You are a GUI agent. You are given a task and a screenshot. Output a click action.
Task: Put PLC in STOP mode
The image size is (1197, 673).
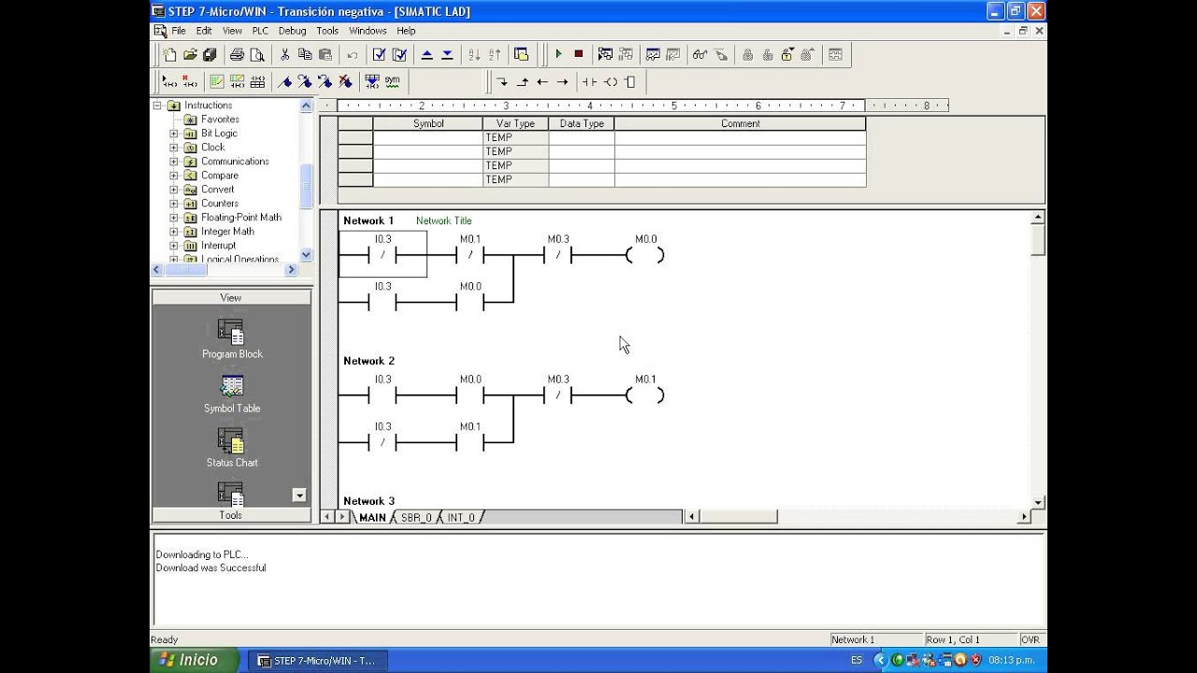(579, 54)
